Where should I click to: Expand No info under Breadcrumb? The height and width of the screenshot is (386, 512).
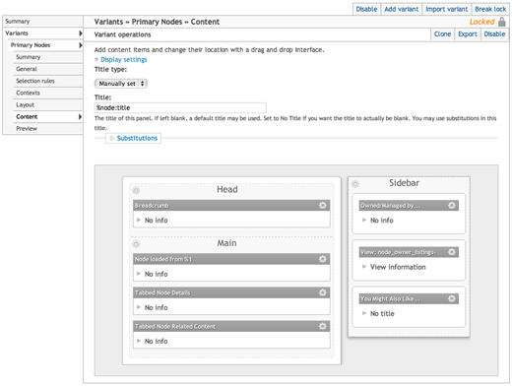tap(139, 220)
